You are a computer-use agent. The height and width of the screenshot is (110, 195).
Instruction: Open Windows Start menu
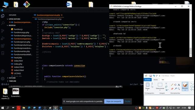coord(2,108)
